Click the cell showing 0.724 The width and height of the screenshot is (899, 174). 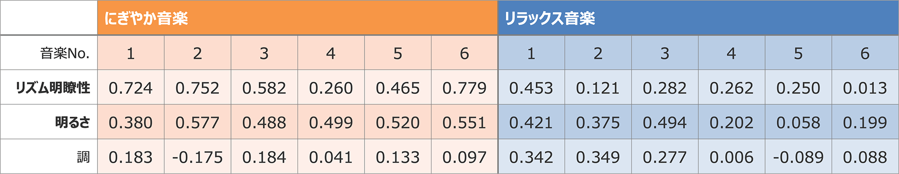(131, 87)
